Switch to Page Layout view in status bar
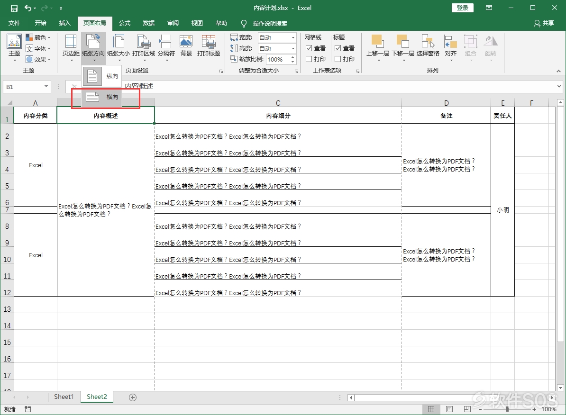Screen dimensions: 566x415 [x=449, y=409]
